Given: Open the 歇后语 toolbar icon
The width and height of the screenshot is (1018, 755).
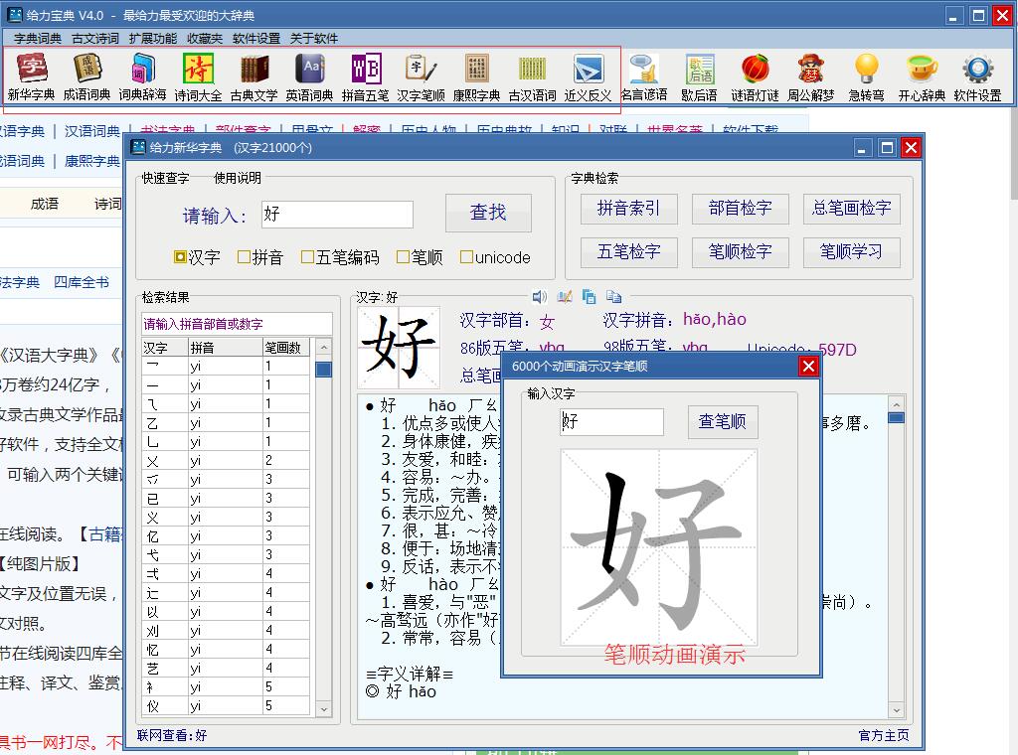Looking at the screenshot, I should click(x=699, y=77).
